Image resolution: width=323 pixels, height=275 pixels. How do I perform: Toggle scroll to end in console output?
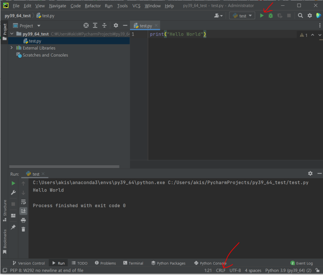point(23,211)
